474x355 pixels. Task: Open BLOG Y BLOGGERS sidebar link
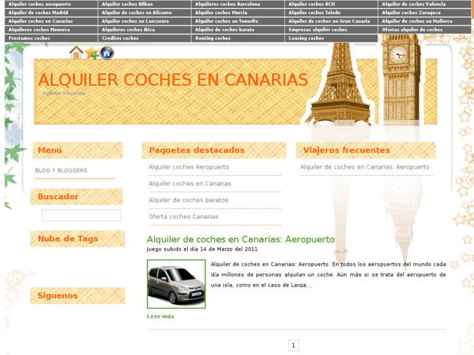(62, 171)
